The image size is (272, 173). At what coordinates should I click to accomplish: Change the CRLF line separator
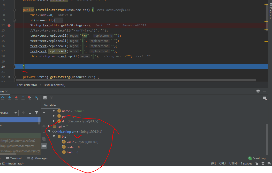pos(223,163)
